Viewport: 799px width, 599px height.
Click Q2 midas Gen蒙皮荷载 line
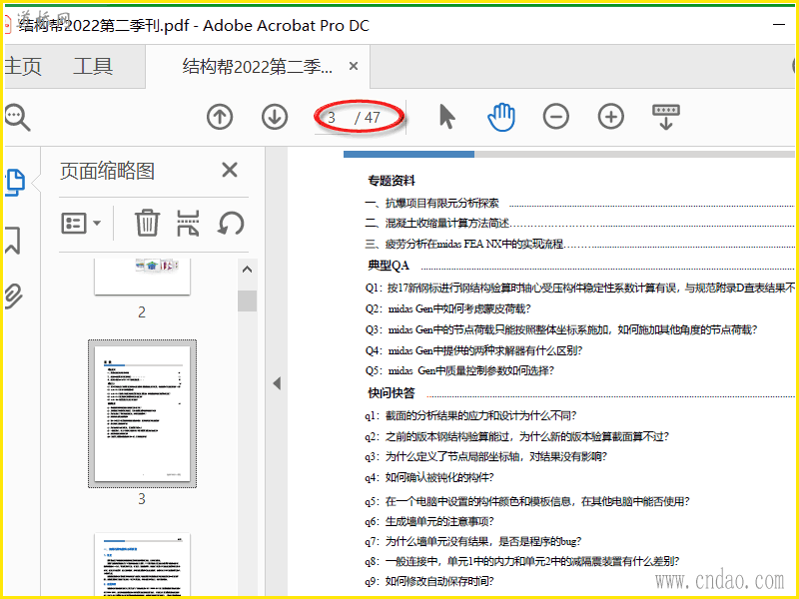coord(448,308)
